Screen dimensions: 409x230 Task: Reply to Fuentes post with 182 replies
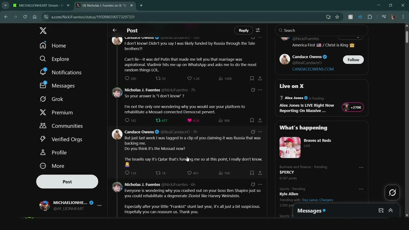tap(130, 120)
